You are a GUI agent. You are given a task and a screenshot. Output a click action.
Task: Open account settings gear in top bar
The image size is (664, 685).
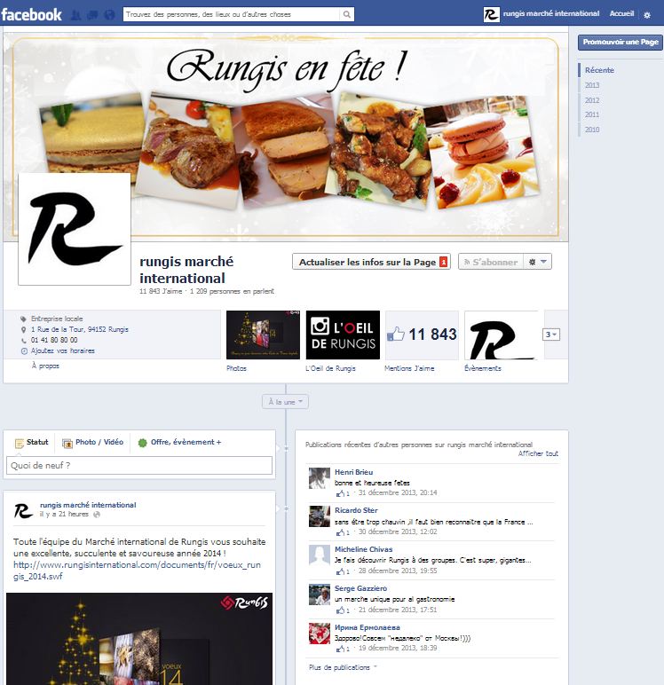click(647, 15)
